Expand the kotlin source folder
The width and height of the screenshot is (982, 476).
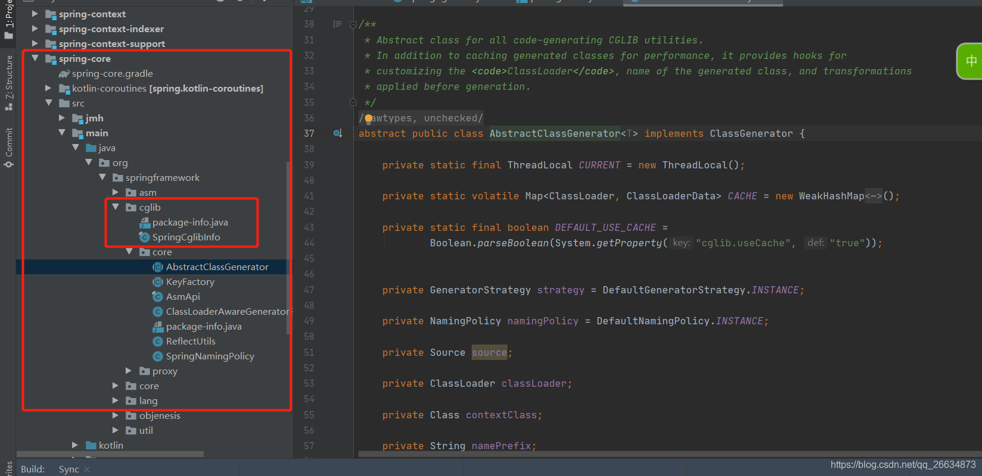(75, 445)
